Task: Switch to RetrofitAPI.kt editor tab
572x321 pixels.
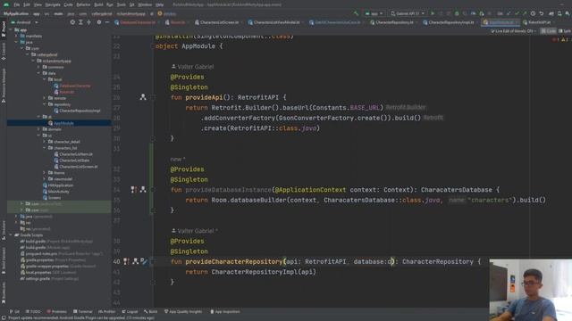Action: point(539,22)
